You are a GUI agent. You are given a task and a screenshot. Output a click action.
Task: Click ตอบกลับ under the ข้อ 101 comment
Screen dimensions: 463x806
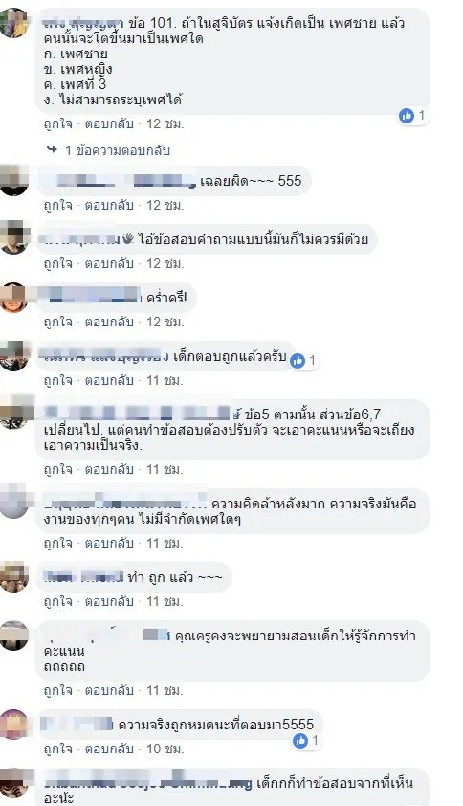pos(109,123)
